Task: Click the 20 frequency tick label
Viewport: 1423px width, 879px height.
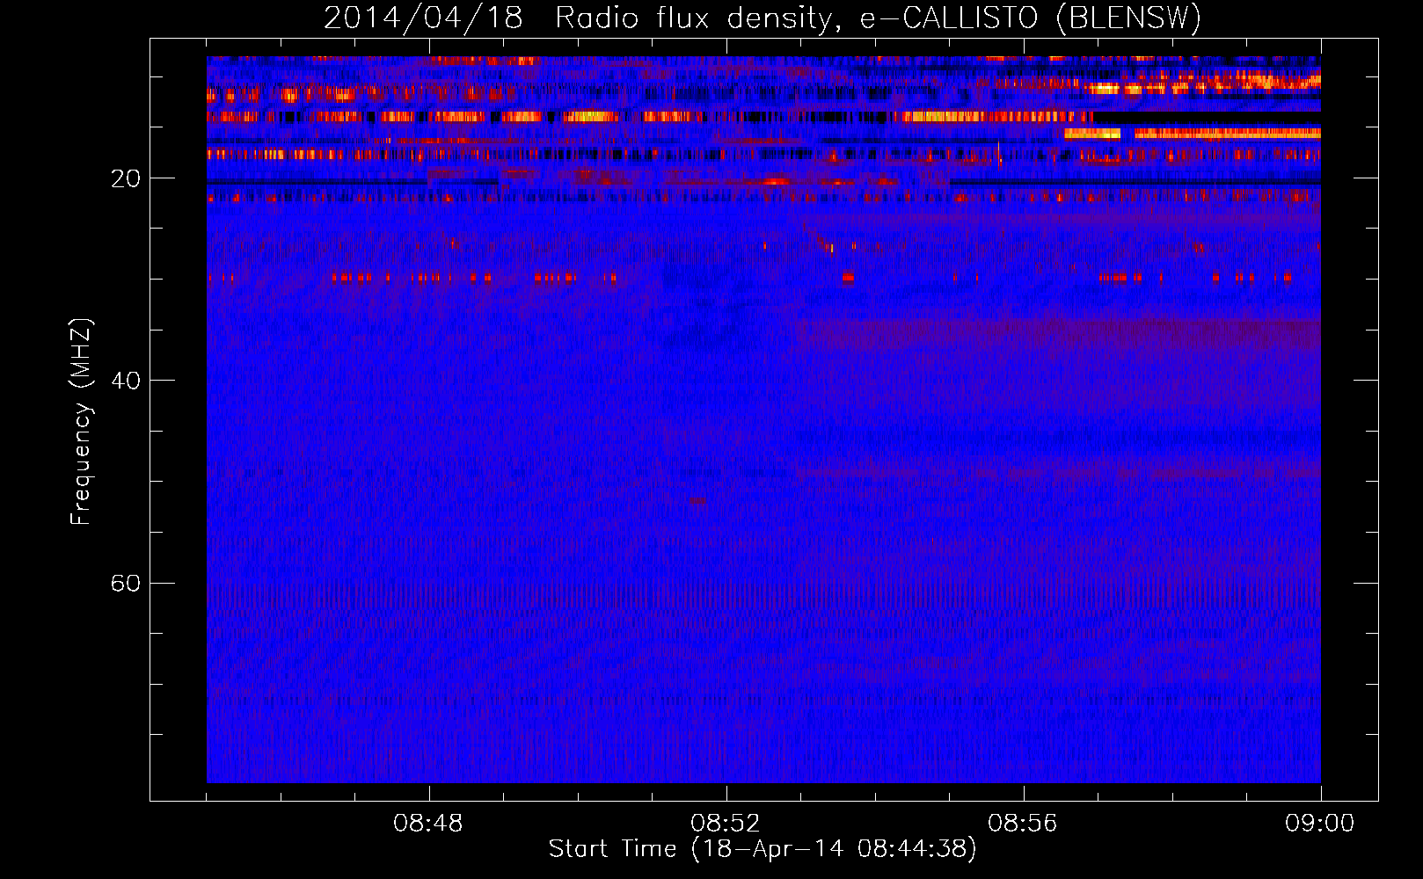Action: (x=125, y=178)
